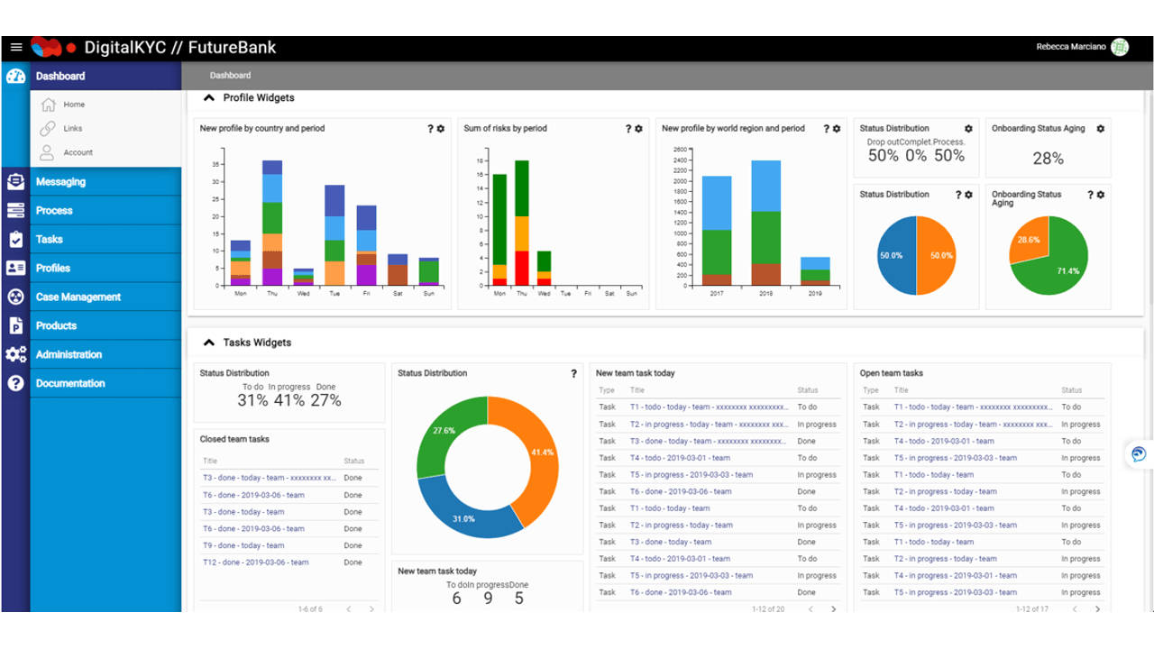Click the Home house icon
The width and height of the screenshot is (1154, 649).
pos(49,105)
